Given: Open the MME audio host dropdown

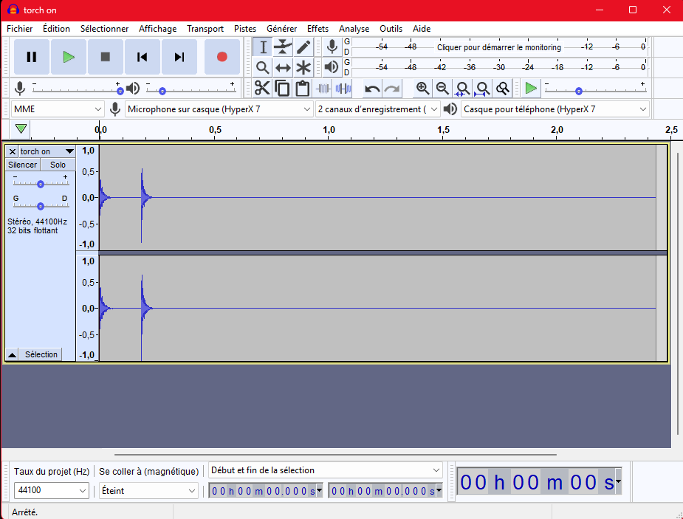Looking at the screenshot, I should 58,109.
